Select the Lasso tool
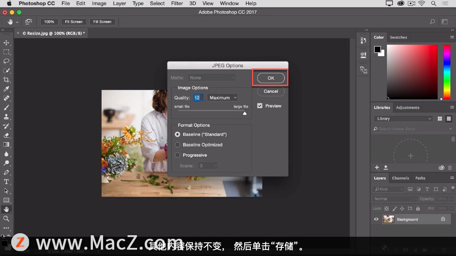This screenshot has height=256, width=456. point(6,61)
